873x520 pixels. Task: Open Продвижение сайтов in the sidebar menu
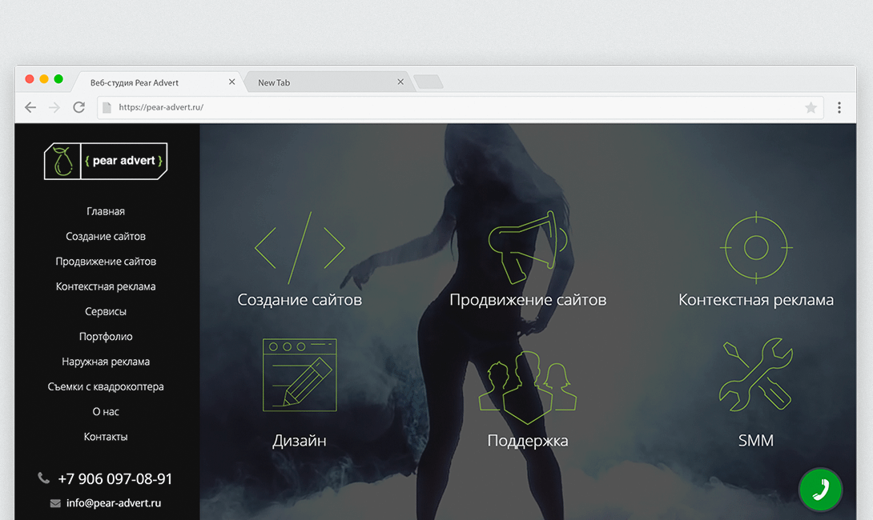(x=106, y=262)
